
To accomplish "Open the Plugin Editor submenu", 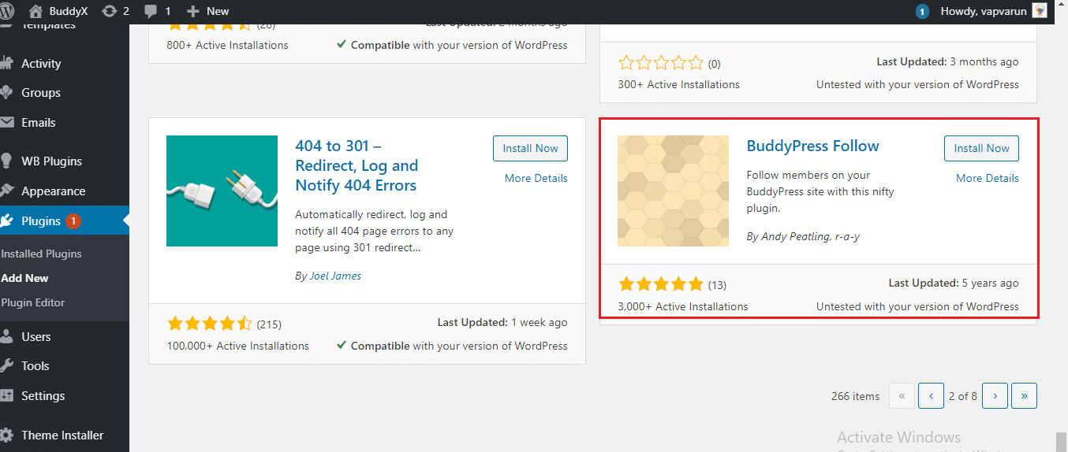I will (x=33, y=302).
